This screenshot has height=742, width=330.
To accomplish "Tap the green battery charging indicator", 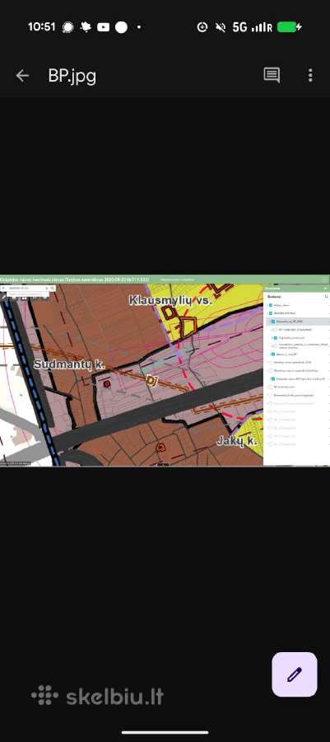I will [x=290, y=27].
